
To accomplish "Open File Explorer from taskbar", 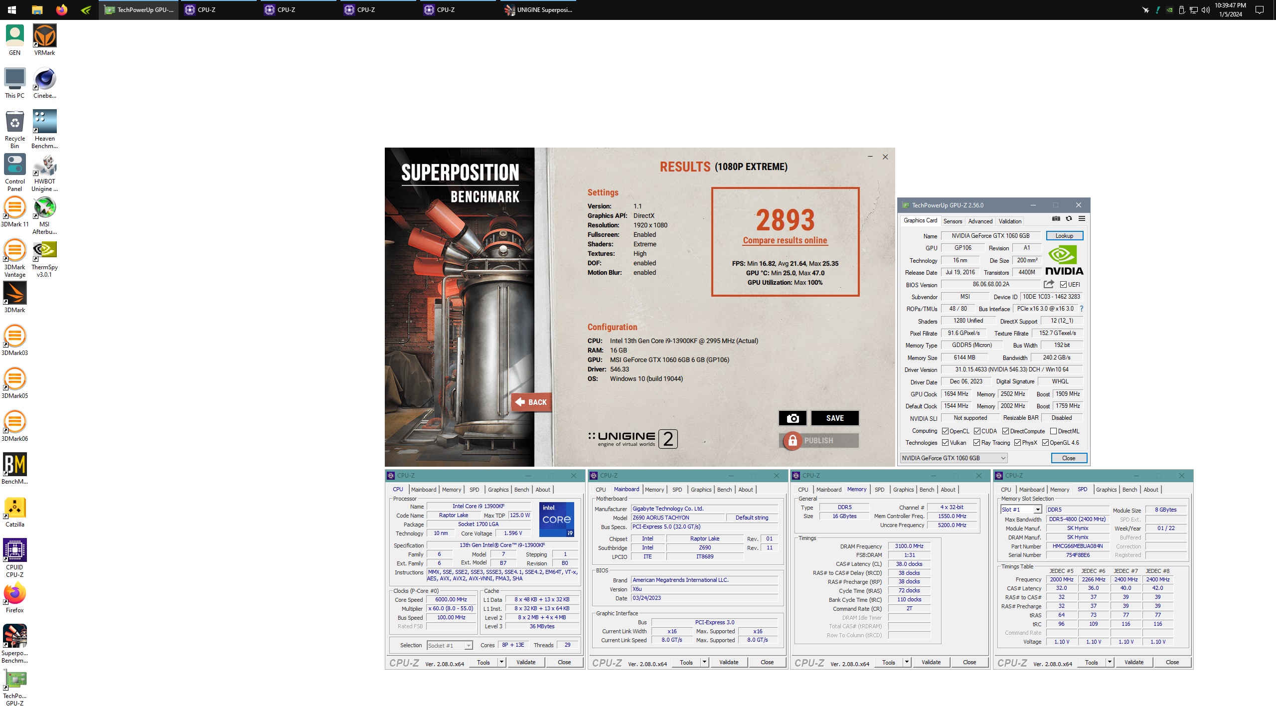I will pos(37,9).
